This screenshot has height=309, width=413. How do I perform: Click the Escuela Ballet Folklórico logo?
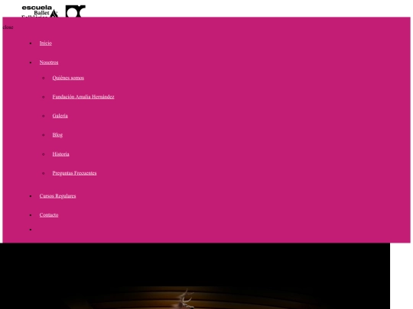tap(40, 11)
